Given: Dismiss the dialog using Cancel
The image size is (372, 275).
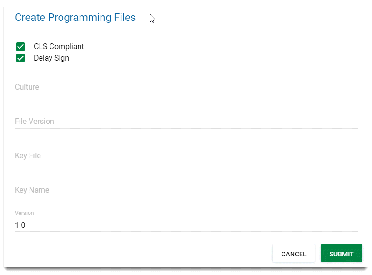Looking at the screenshot, I should coord(293,254).
